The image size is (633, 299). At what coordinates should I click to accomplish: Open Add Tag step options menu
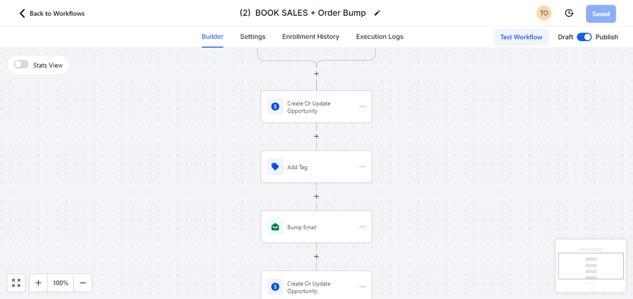pos(362,167)
